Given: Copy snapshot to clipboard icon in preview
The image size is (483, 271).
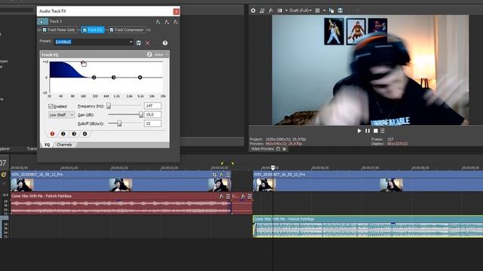Looking at the screenshot, I should coord(331,11).
